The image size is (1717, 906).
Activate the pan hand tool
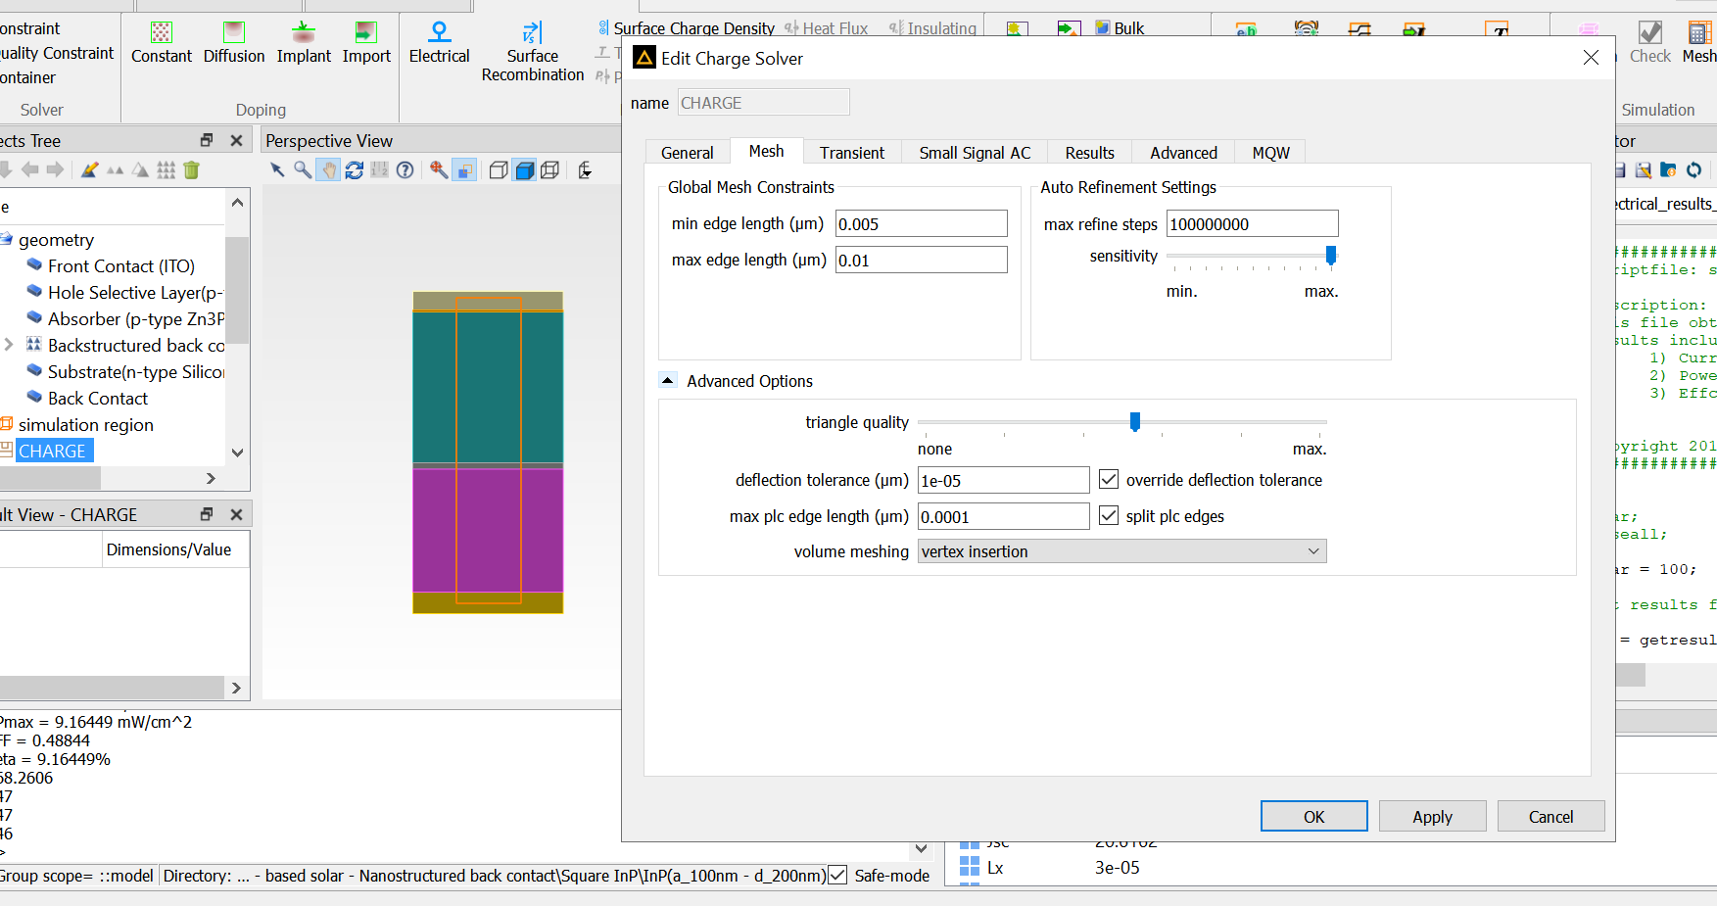(328, 170)
